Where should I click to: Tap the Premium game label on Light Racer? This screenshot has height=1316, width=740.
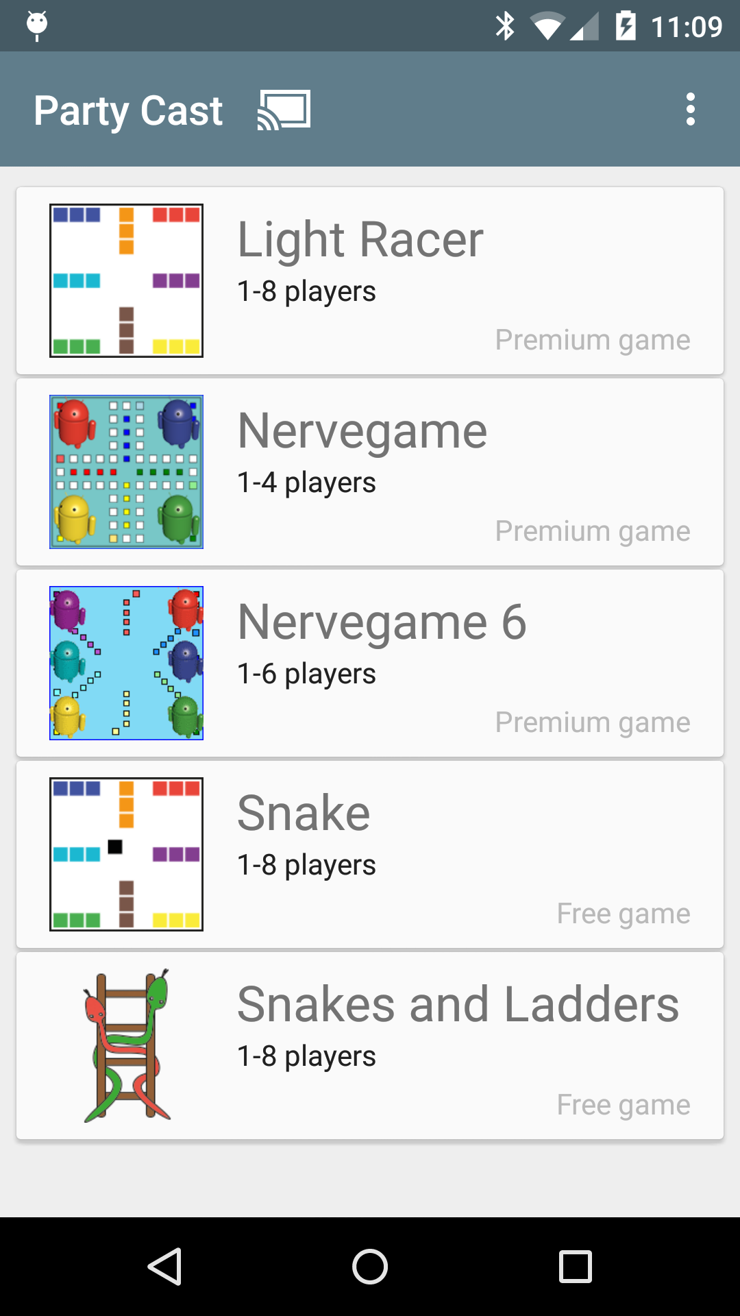click(593, 340)
